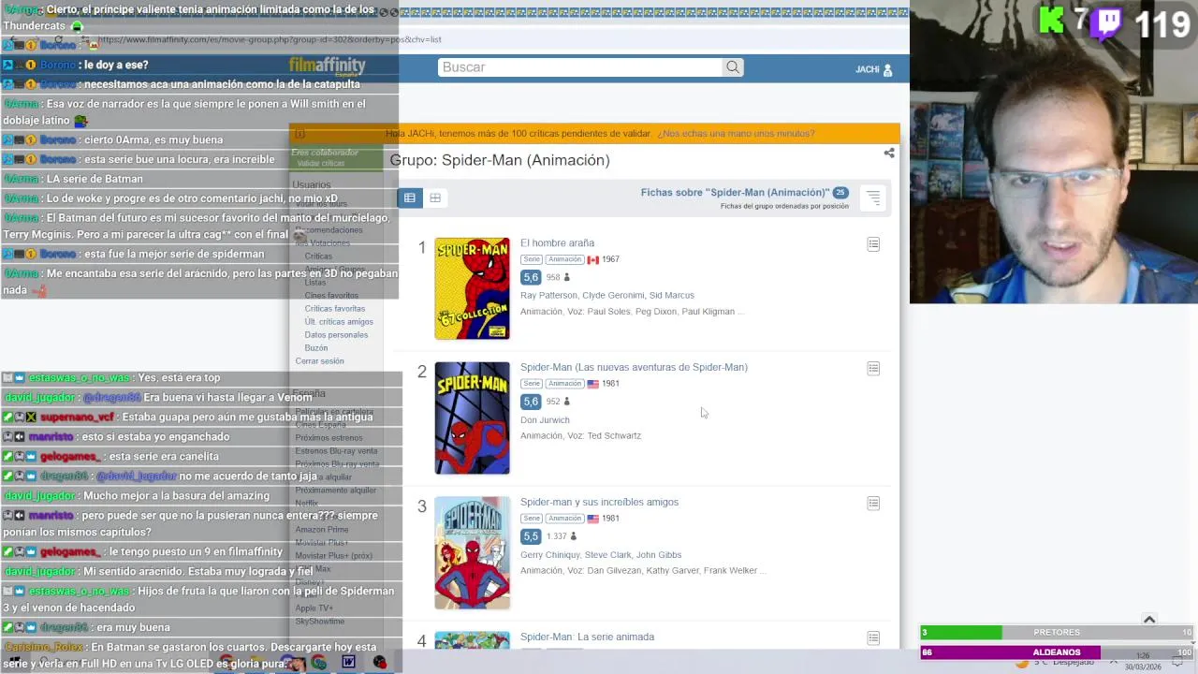This screenshot has width=1198, height=674.
Task: Open Spider-Man (Las nuevas aventuras de Spider-Man) link
Action: (634, 368)
